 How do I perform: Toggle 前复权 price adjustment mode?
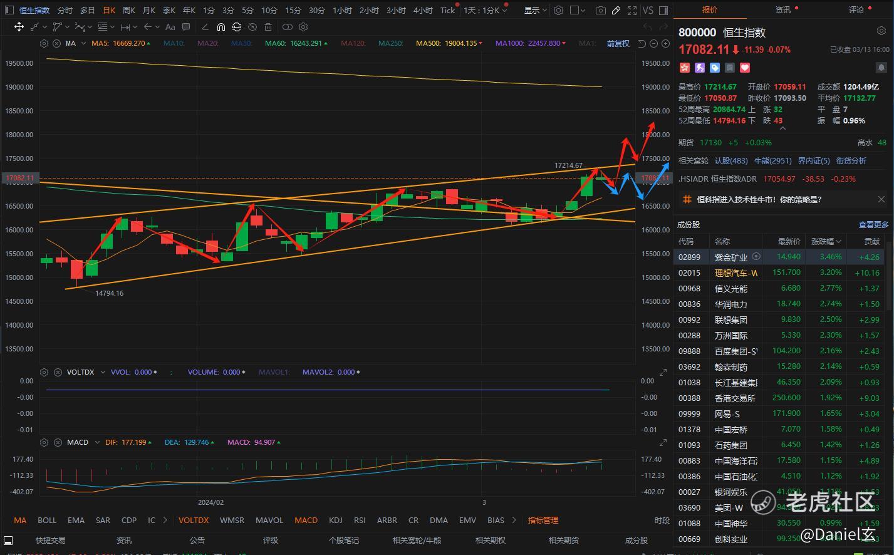[x=618, y=43]
